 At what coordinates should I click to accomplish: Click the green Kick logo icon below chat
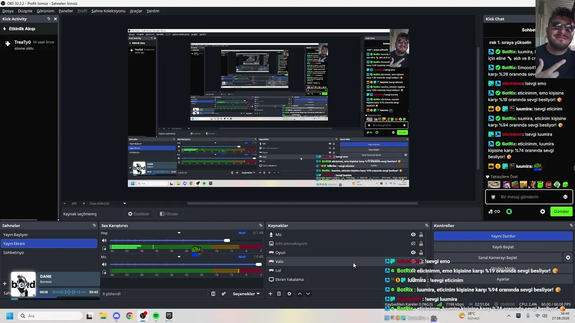pyautogui.click(x=509, y=211)
